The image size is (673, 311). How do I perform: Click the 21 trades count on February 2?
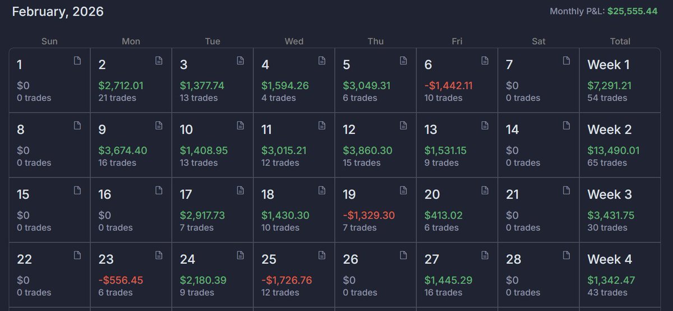click(x=117, y=98)
